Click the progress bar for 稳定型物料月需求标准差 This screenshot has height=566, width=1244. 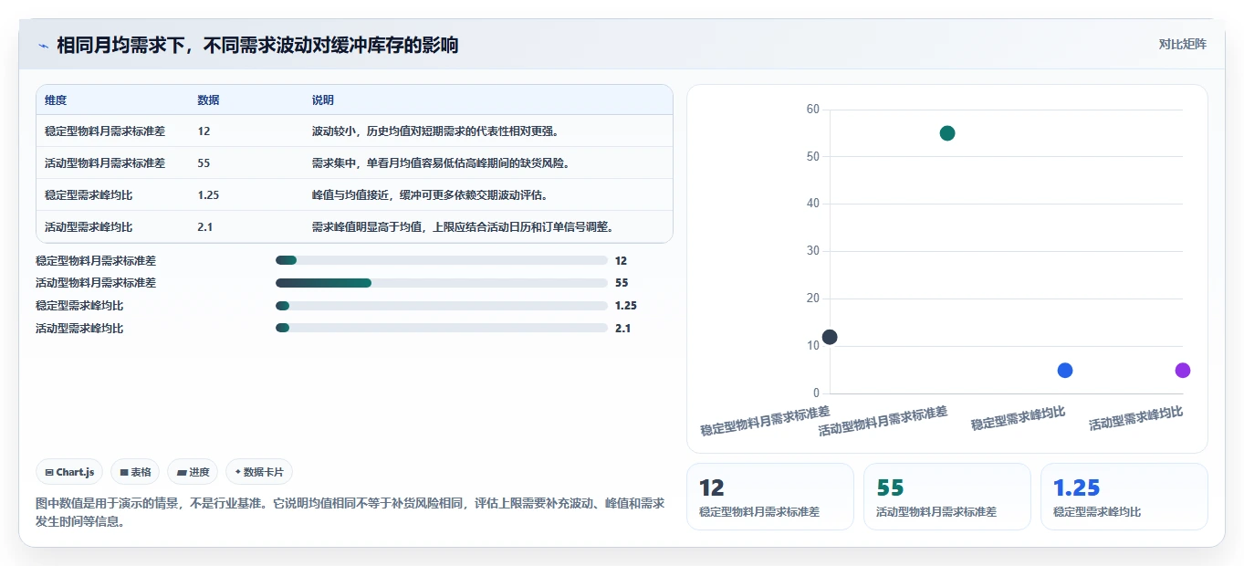point(442,260)
